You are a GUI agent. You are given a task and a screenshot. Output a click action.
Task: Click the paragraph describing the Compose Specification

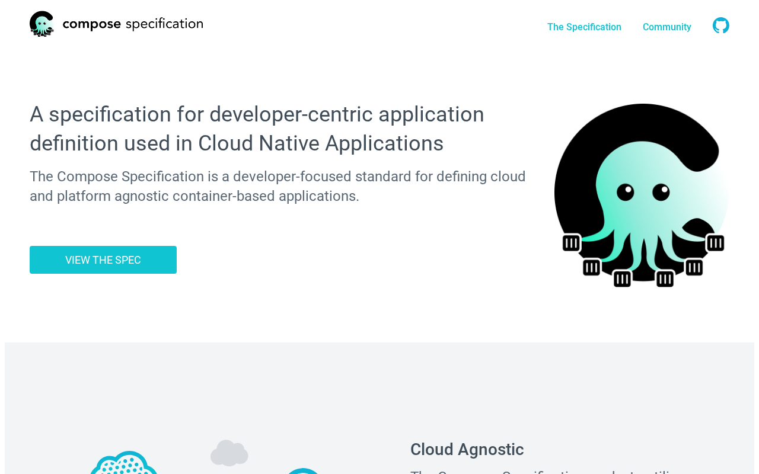tap(278, 186)
